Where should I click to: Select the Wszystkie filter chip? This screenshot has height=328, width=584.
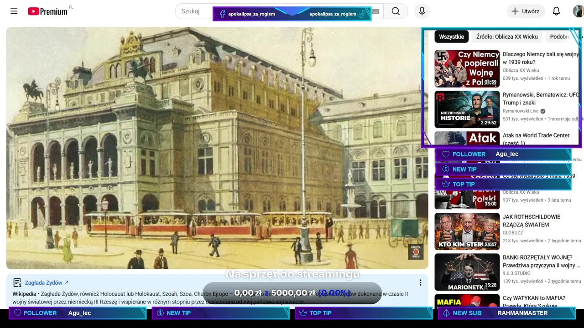click(451, 37)
